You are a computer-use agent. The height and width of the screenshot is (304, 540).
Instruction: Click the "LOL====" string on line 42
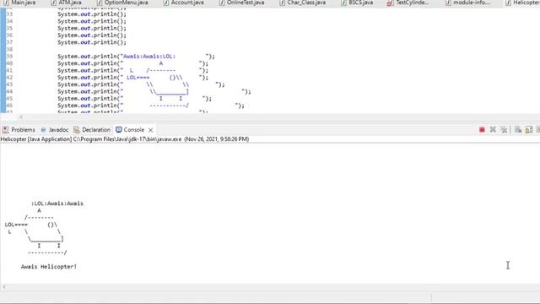138,78
